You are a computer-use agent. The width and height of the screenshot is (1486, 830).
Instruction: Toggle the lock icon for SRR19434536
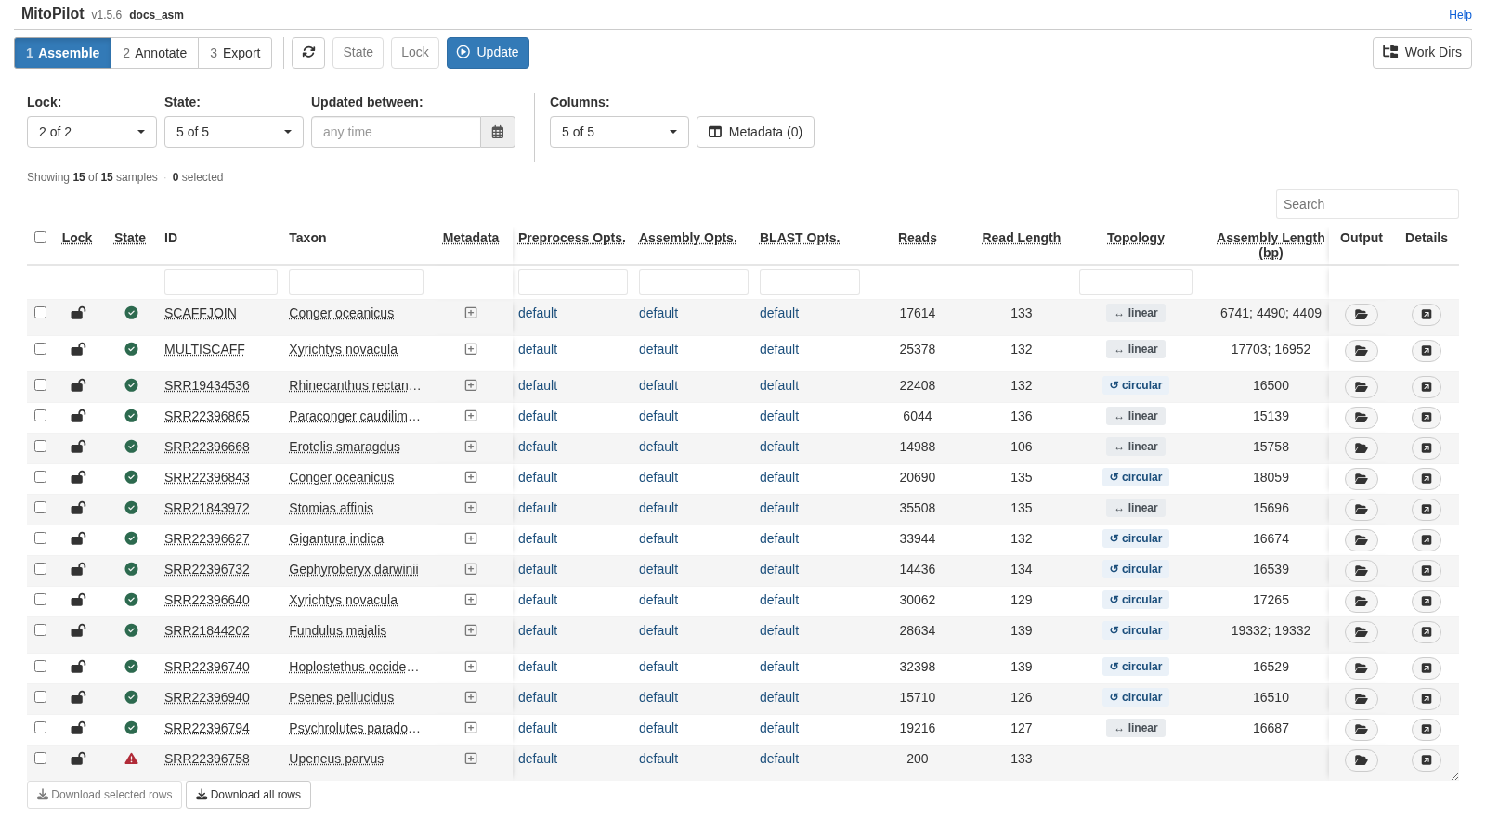point(78,385)
